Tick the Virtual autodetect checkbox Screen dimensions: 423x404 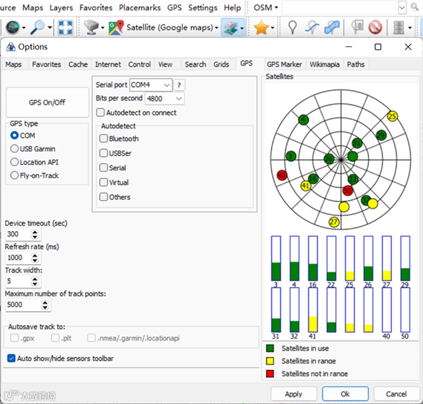click(x=104, y=182)
